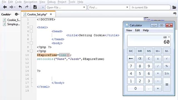
Task: Open Calculator Edit menu
Action: click(137, 30)
